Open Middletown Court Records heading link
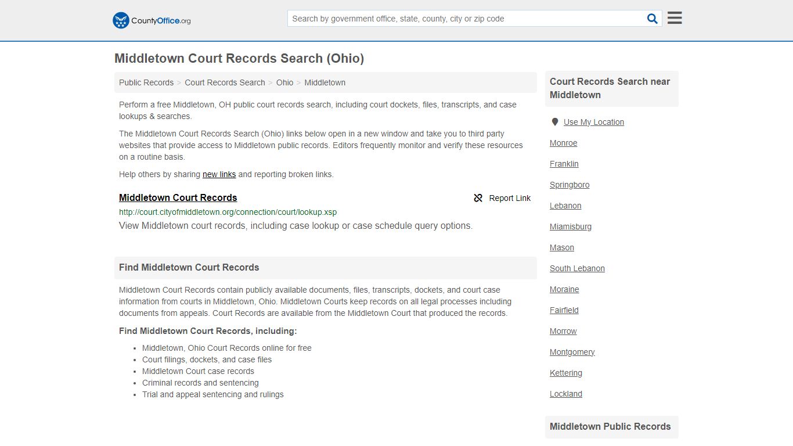Image resolution: width=793 pixels, height=446 pixels. [178, 197]
